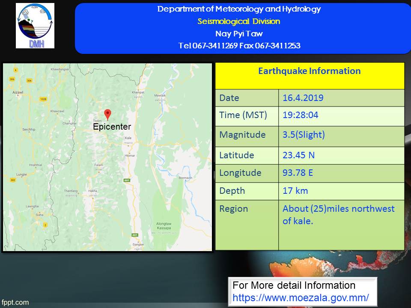
Task: Click the 1028 road shield on map
Action: pos(43,99)
